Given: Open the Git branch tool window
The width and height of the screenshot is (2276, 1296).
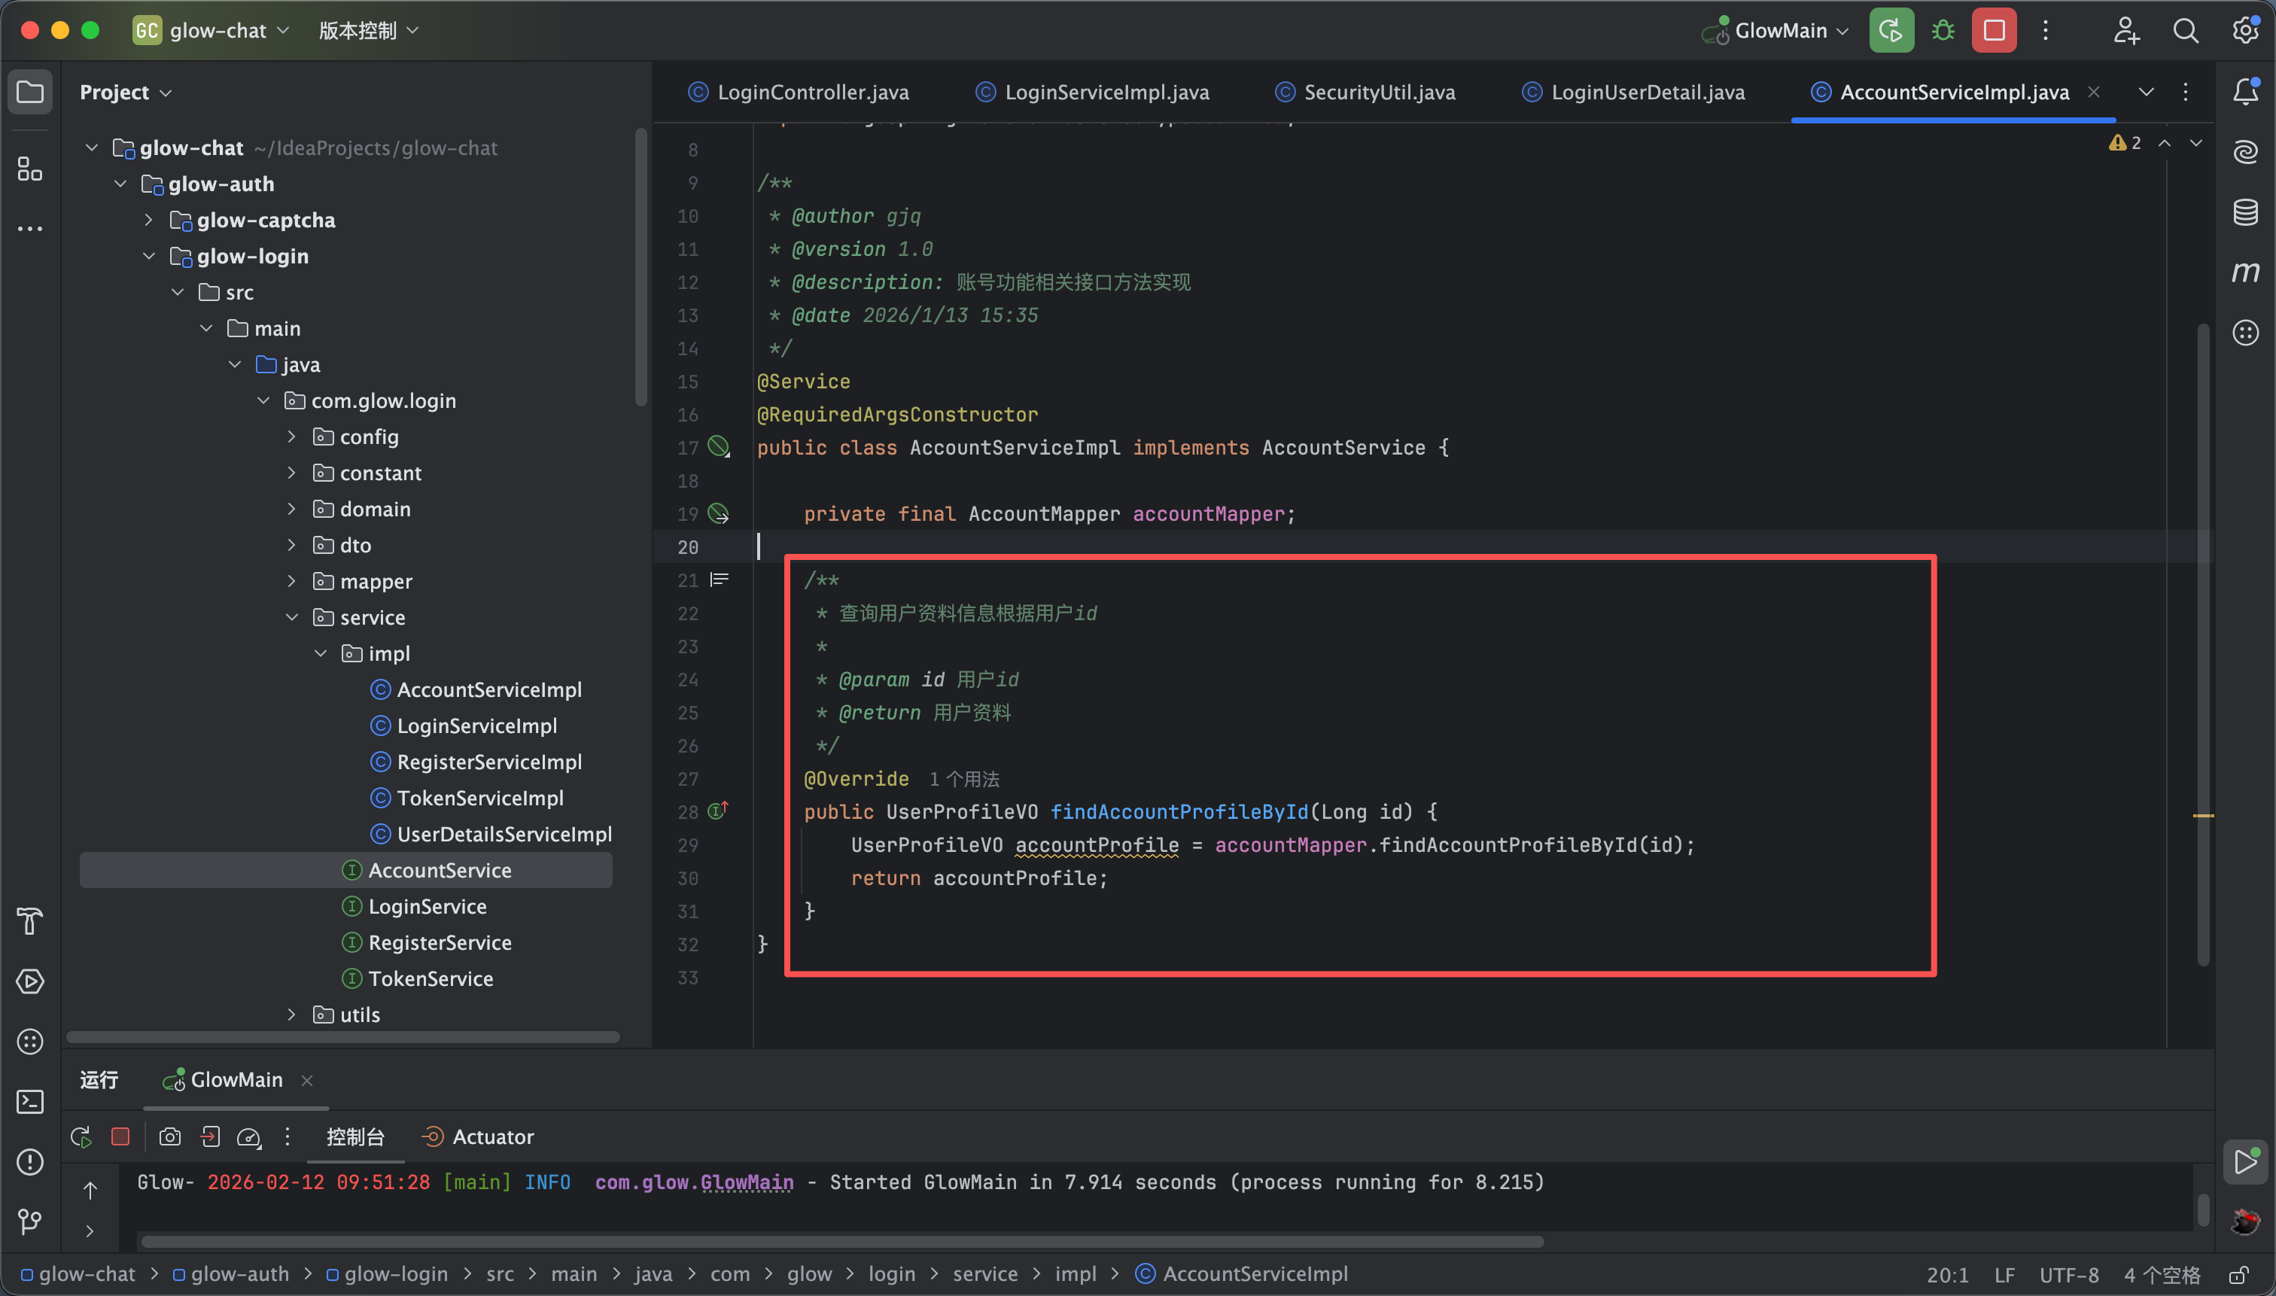Looking at the screenshot, I should tap(29, 1221).
